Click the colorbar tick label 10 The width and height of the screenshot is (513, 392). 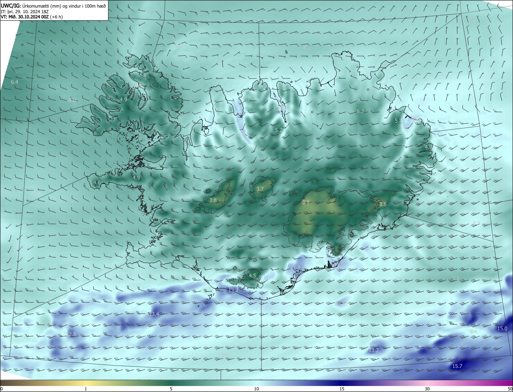pos(256,389)
